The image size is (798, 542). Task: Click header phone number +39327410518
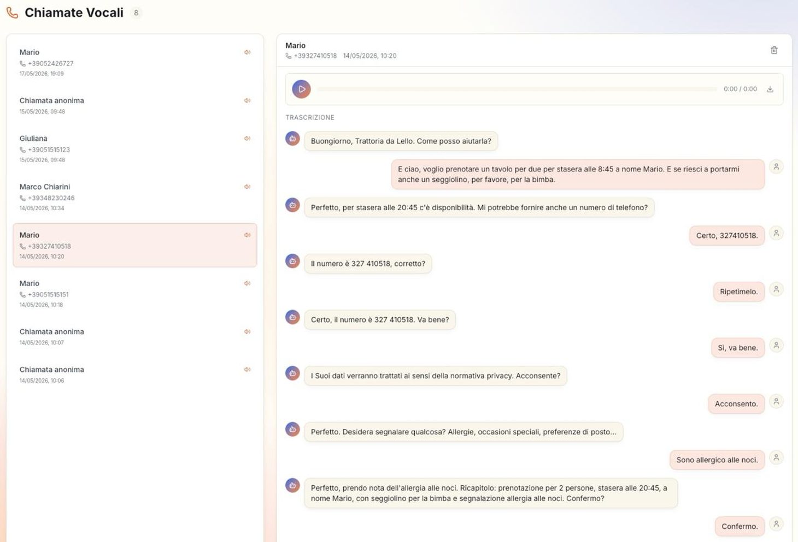[x=315, y=56]
